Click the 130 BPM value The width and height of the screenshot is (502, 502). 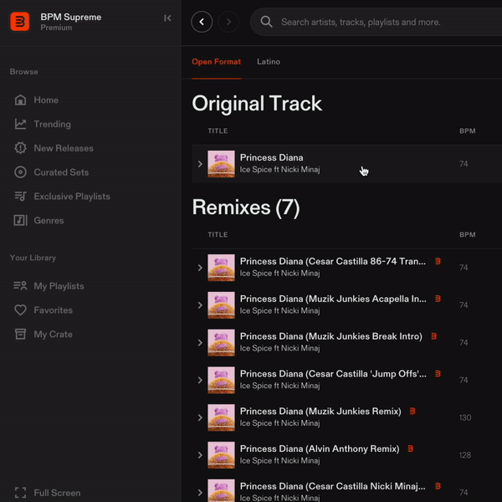coord(465,417)
